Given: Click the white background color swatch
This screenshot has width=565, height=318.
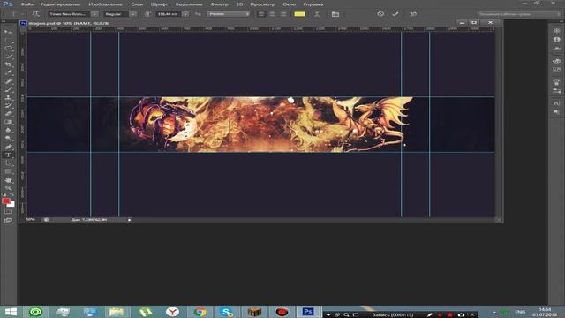Looking at the screenshot, I should coord(12,204).
